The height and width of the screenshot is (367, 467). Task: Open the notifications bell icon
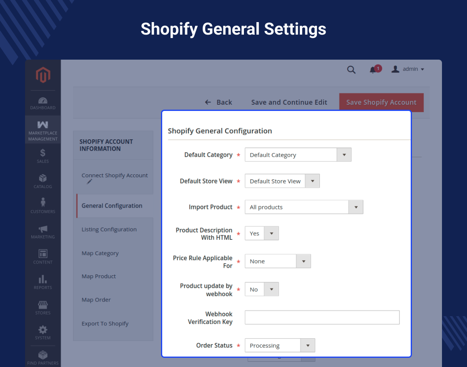pos(373,70)
